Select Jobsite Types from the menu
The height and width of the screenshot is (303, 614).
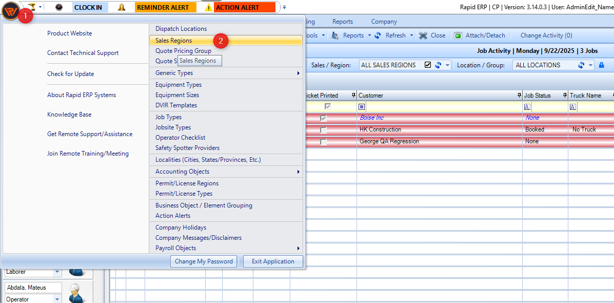tap(226, 127)
